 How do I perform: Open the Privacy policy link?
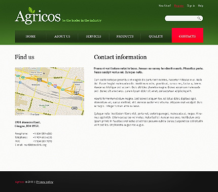(45, 182)
